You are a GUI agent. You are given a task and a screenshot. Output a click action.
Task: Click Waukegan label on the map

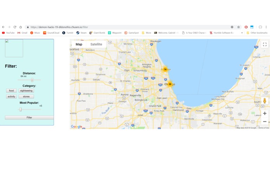pos(156,41)
